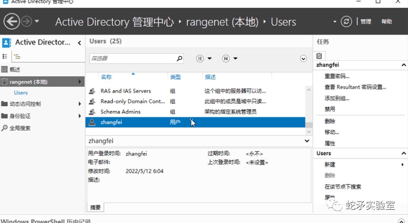The height and width of the screenshot is (223, 408).
Task: Click 移动... task
Action: click(x=332, y=132)
